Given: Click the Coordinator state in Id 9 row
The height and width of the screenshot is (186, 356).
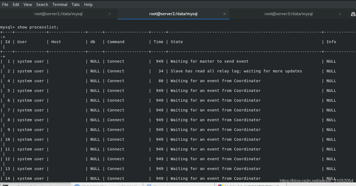Looking at the screenshot, I should pos(215,130).
